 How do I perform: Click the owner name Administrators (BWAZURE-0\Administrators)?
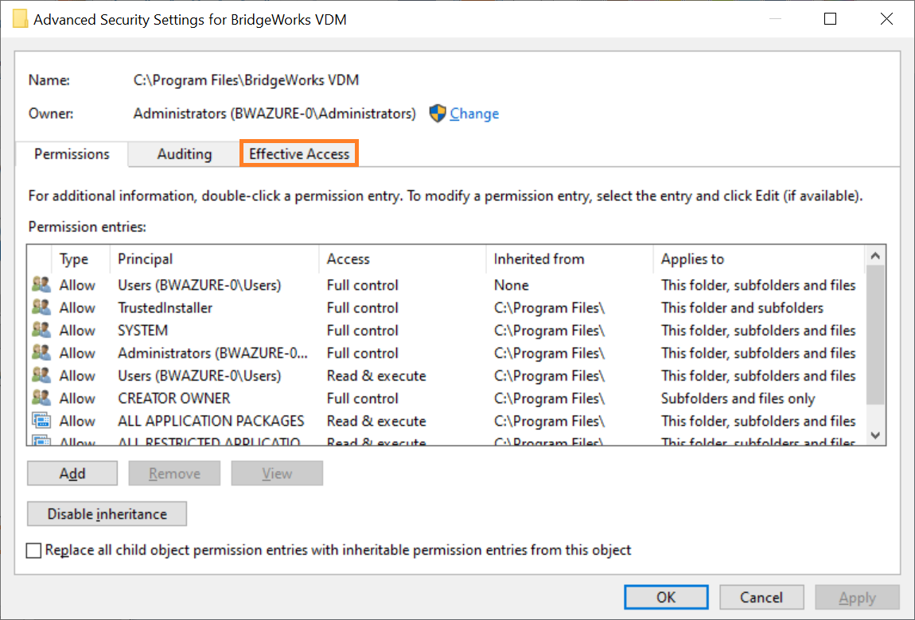tap(274, 113)
